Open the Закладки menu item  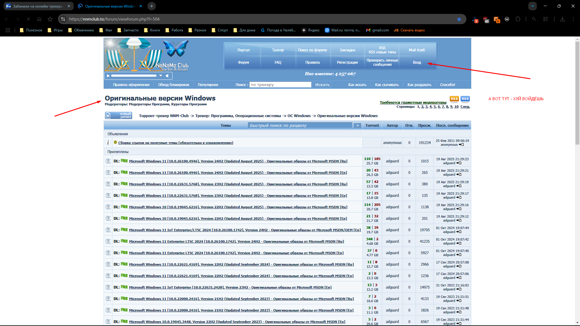[x=347, y=50]
